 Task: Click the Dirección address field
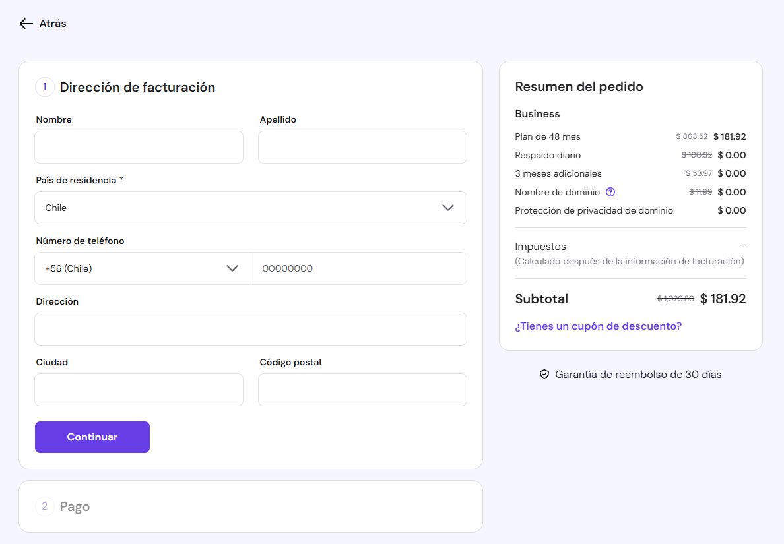(250, 329)
